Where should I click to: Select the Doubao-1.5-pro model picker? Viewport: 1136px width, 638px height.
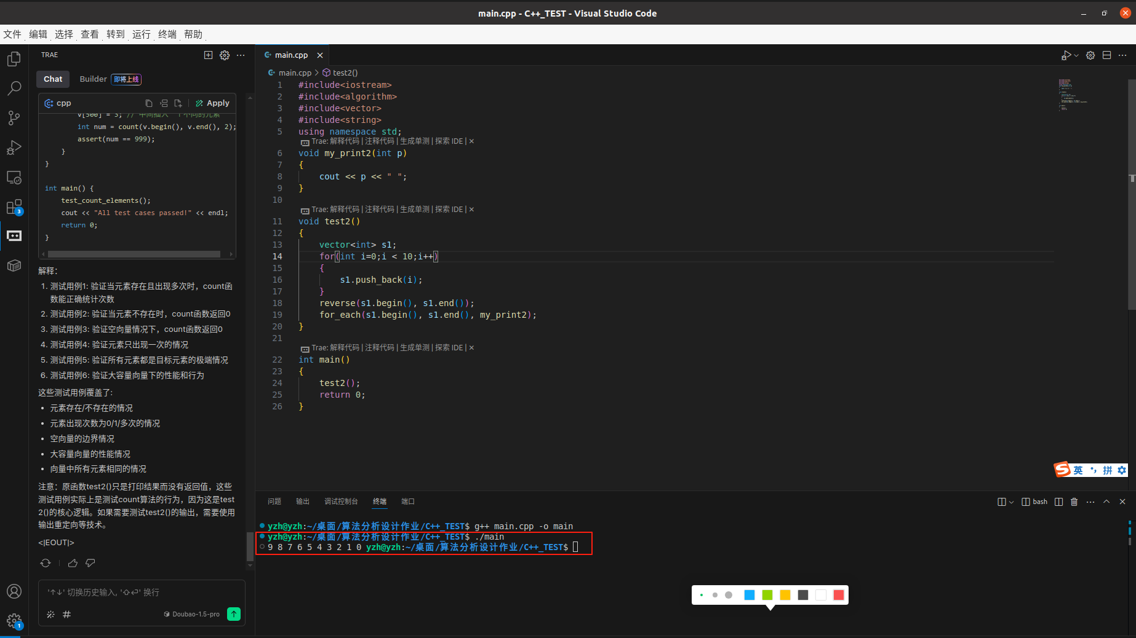point(191,614)
